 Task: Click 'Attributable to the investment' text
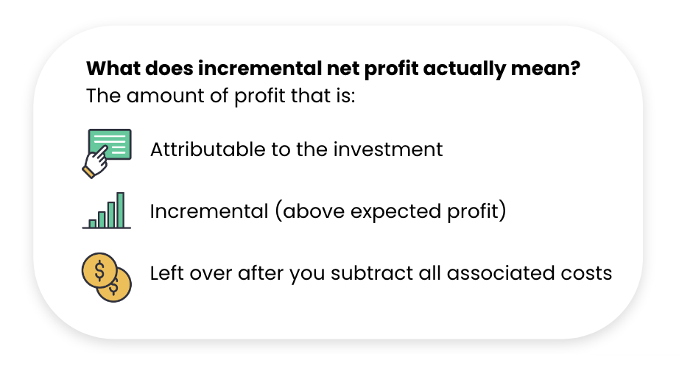click(296, 149)
